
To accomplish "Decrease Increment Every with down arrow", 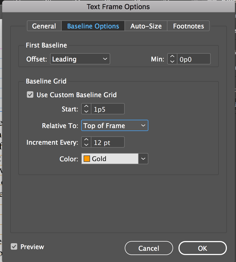I will click(86, 144).
